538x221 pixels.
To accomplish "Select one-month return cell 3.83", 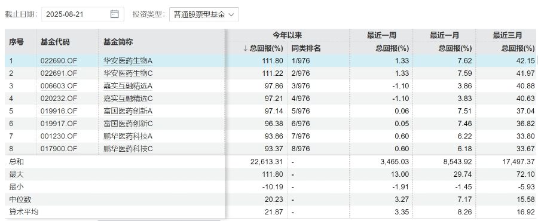I will pyautogui.click(x=466, y=99).
